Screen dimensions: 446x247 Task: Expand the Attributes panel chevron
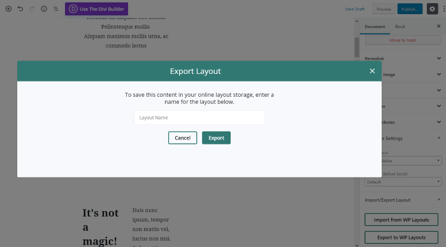[x=439, y=122]
